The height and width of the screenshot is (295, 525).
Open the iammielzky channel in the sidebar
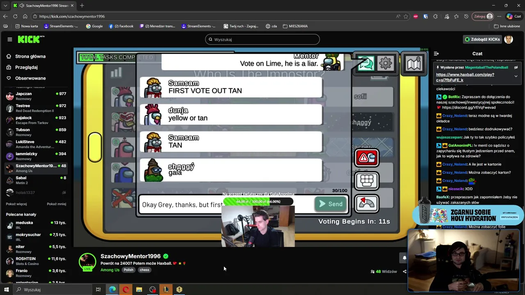[x=36, y=156]
